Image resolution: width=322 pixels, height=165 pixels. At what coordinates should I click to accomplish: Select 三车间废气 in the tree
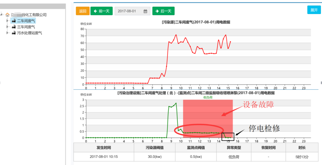[x=26, y=27]
